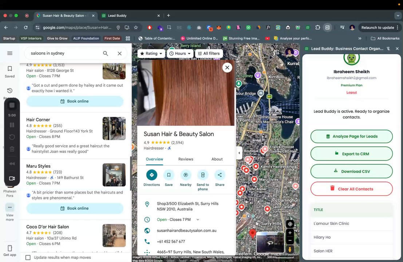Open All filters on the map
Viewport: 403px width, 262px height.
point(209,53)
